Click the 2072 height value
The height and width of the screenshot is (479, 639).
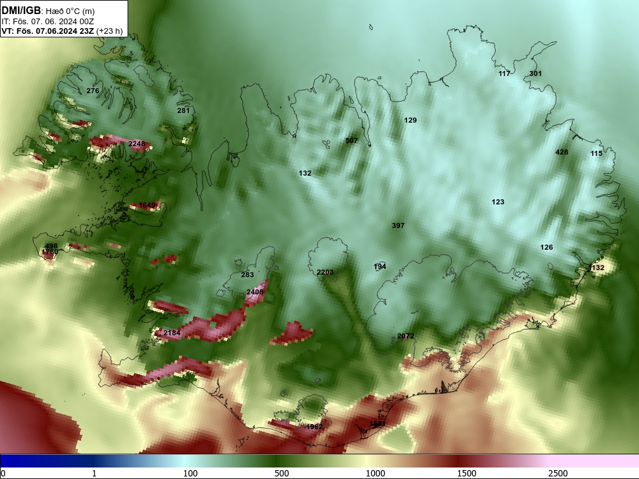406,336
